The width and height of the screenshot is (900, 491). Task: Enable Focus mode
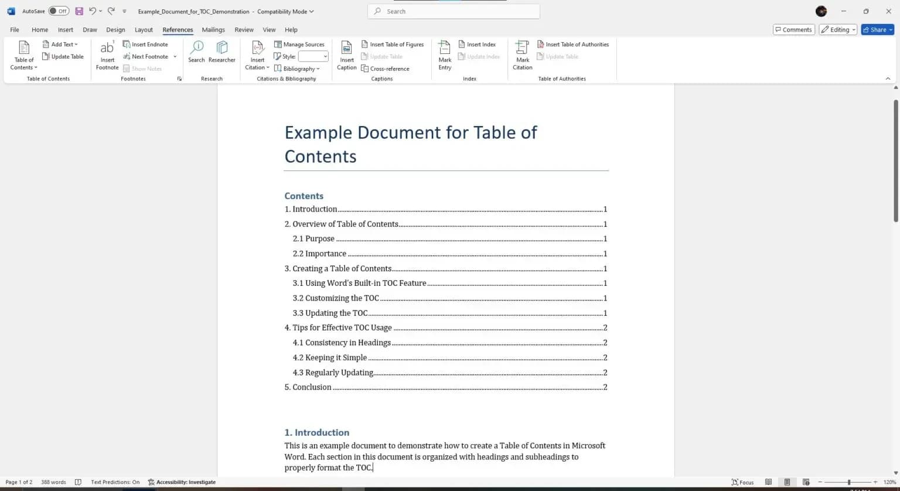742,482
